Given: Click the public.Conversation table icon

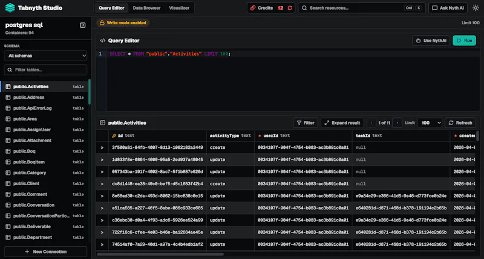Looking at the screenshot, I should click(x=8, y=205).
